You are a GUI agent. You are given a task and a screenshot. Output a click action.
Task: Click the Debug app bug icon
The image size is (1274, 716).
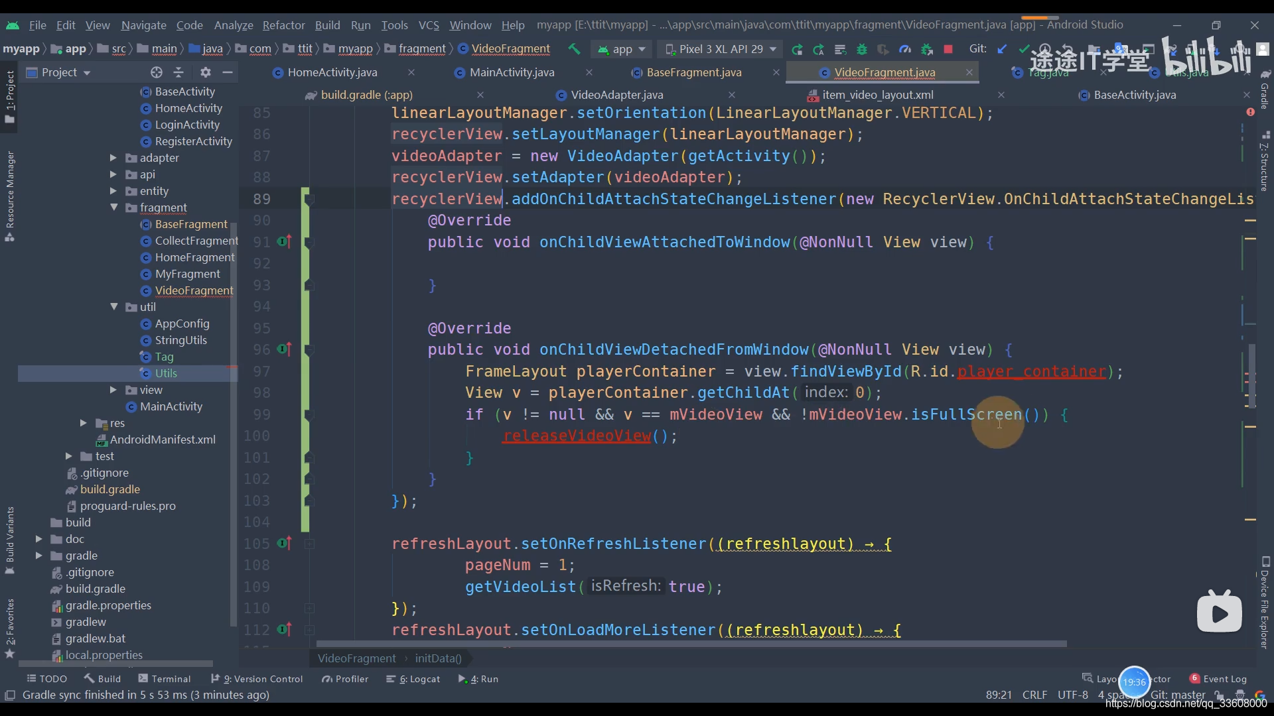coord(862,49)
